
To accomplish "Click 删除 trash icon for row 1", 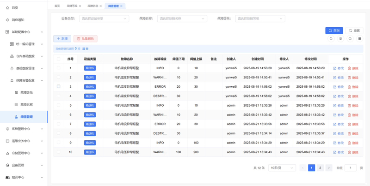I will tap(349, 68).
